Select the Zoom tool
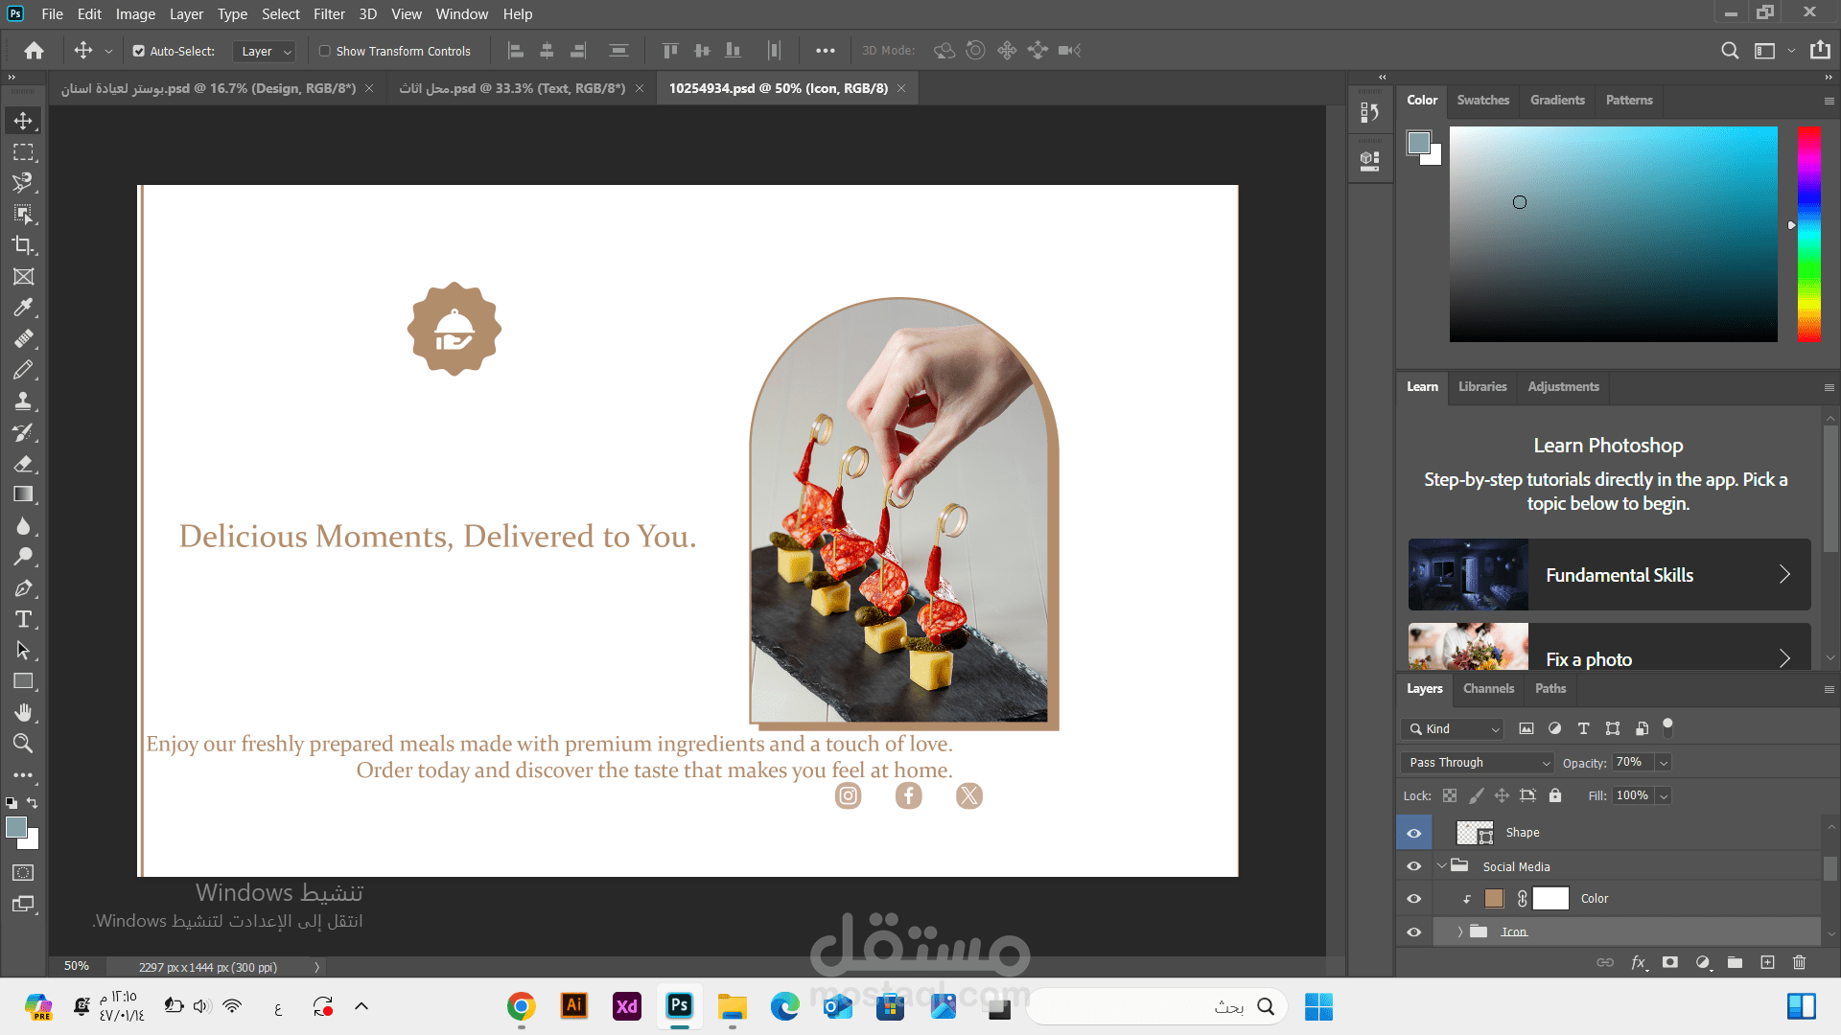1841x1035 pixels. (x=23, y=744)
